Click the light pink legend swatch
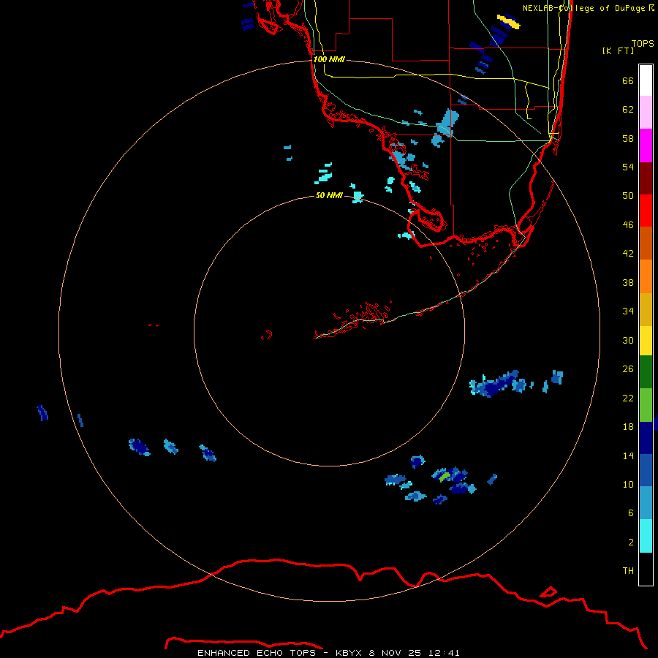Image resolution: width=658 pixels, height=658 pixels. tap(646, 113)
